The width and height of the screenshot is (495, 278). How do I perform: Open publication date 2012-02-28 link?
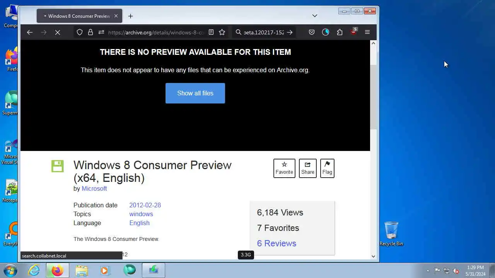click(x=145, y=205)
